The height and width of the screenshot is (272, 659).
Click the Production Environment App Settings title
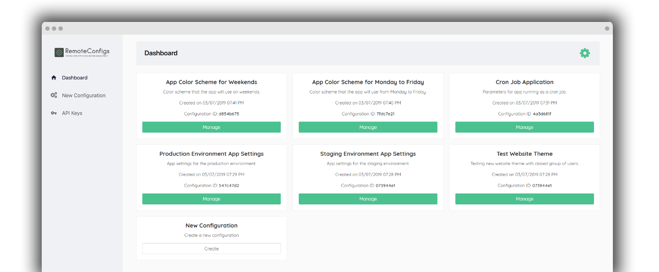click(x=211, y=154)
